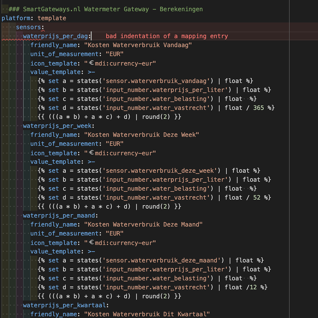Click the "Kosten Waterverbruik Deze Maand" string
Viewport: 318px width, 318px height.
[x=143, y=224]
